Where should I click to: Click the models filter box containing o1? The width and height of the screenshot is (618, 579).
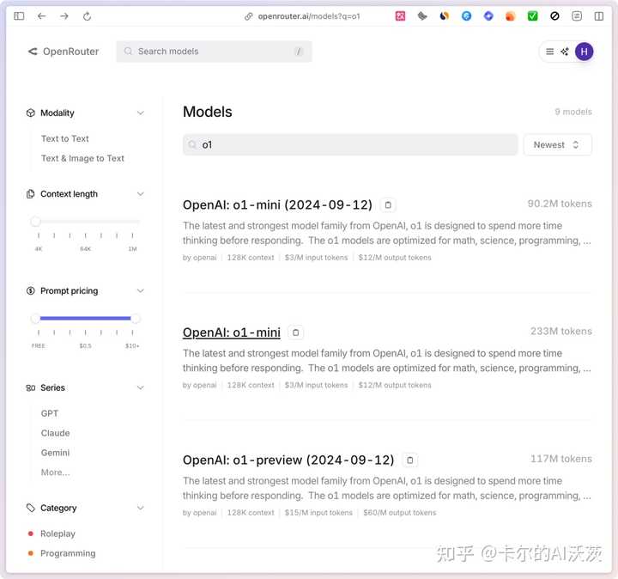[350, 144]
